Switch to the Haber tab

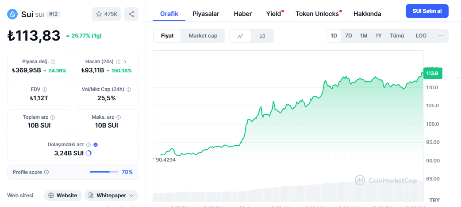pos(243,14)
